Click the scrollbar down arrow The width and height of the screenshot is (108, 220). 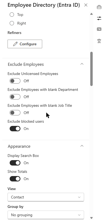[x=92, y=218]
